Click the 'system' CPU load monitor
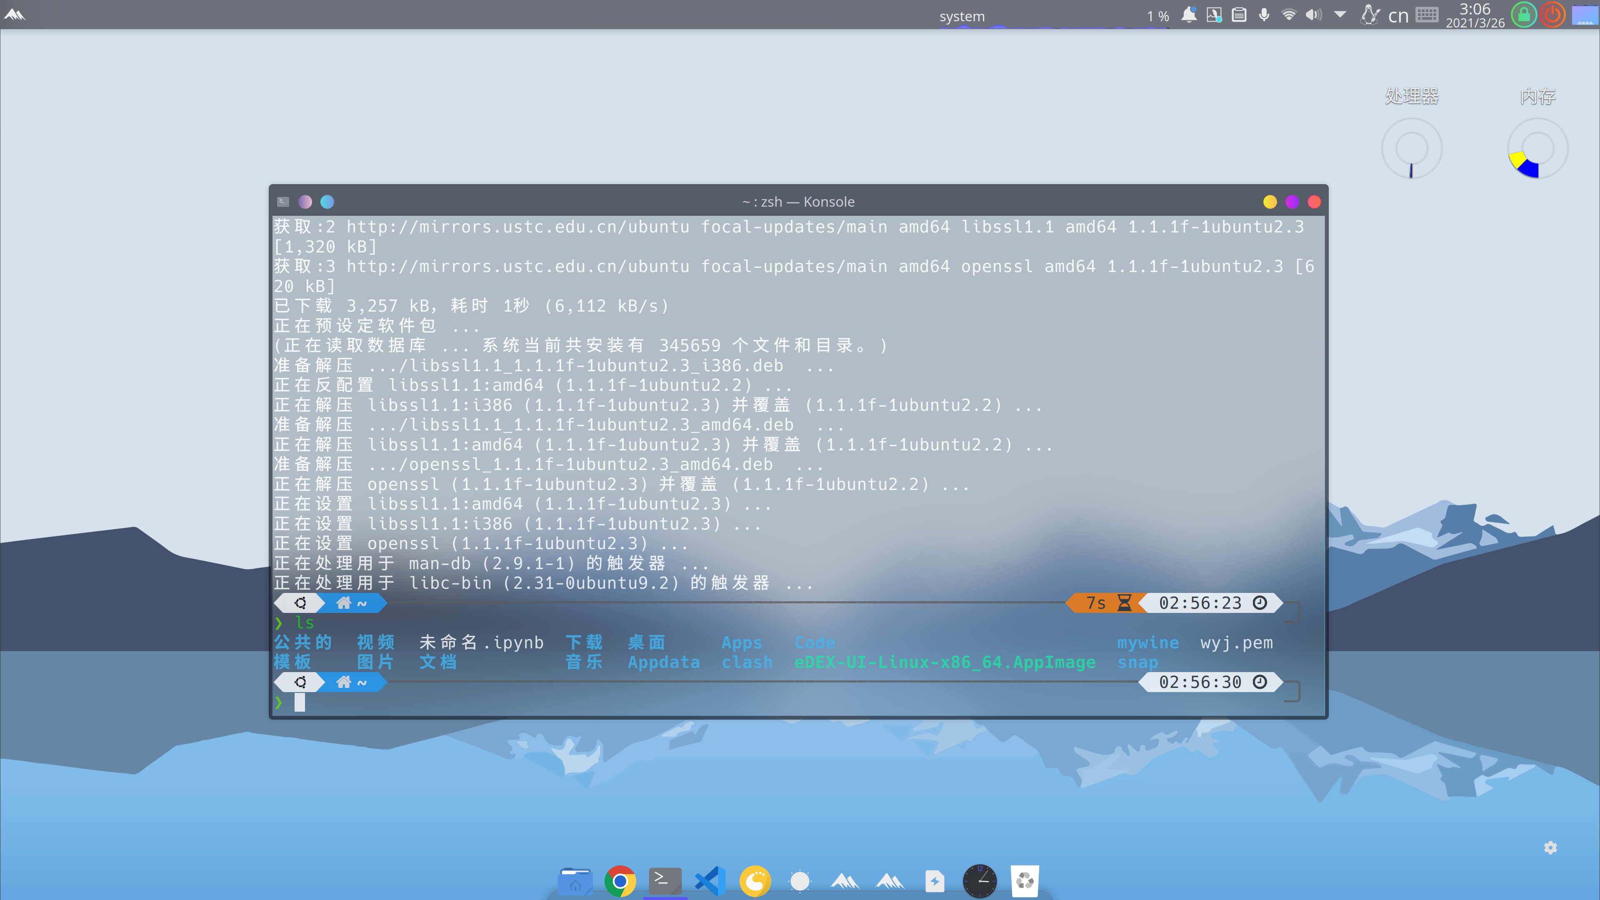This screenshot has width=1600, height=900. click(962, 16)
